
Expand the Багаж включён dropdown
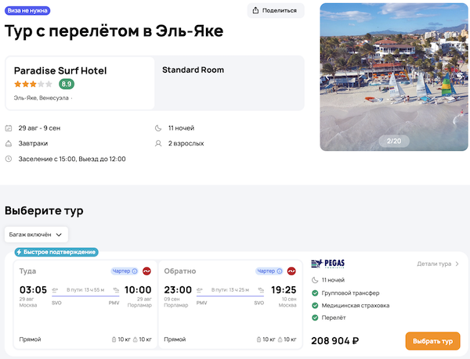37,233
